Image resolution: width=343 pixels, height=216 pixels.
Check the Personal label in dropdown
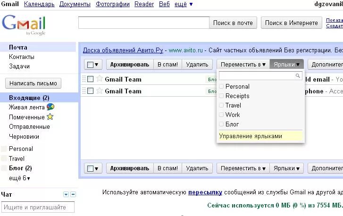click(x=221, y=86)
